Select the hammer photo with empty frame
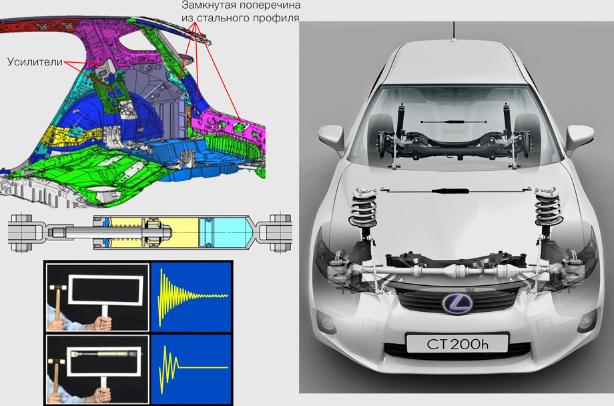This screenshot has height=406, width=614. [x=98, y=298]
